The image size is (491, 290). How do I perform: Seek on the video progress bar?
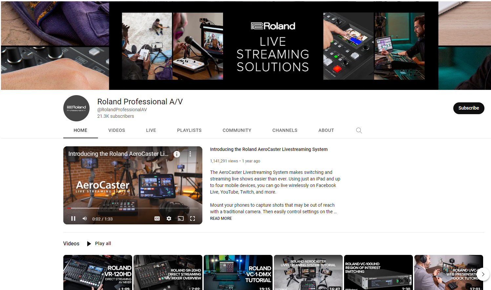coord(133,208)
